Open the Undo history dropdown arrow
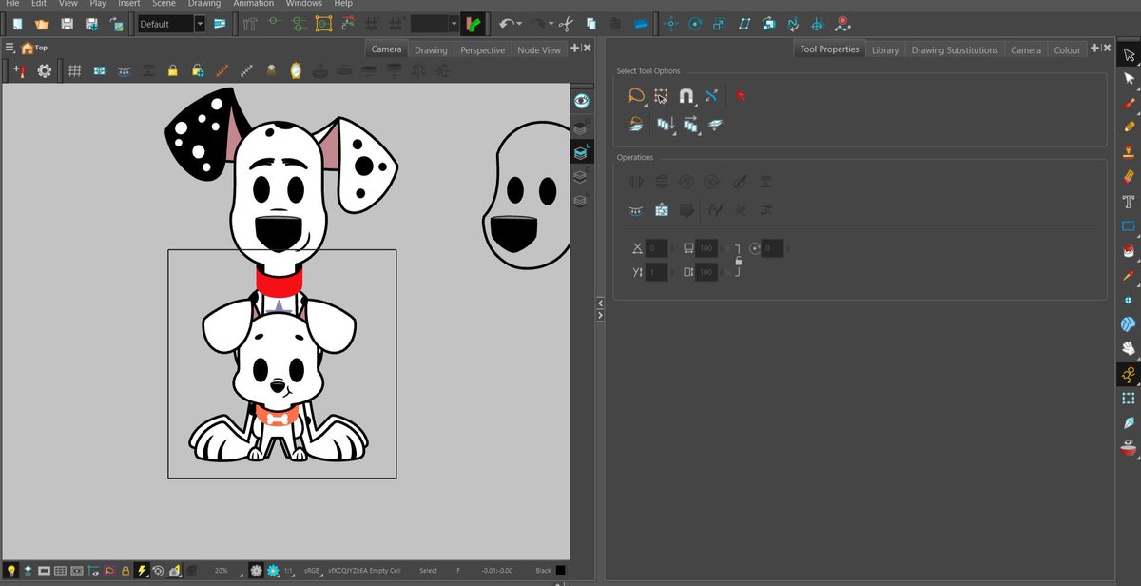 [519, 24]
